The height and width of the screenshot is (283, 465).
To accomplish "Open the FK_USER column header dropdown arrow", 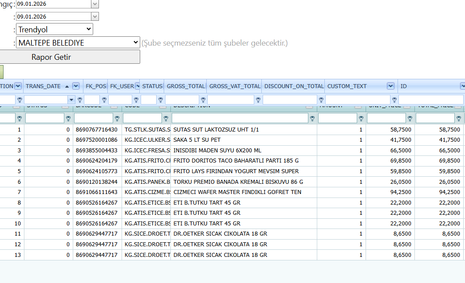I will (x=138, y=86).
